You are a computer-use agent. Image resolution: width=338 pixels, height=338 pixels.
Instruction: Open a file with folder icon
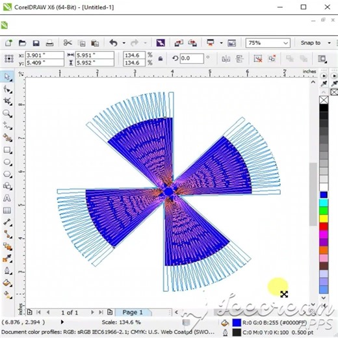pyautogui.click(x=22, y=43)
